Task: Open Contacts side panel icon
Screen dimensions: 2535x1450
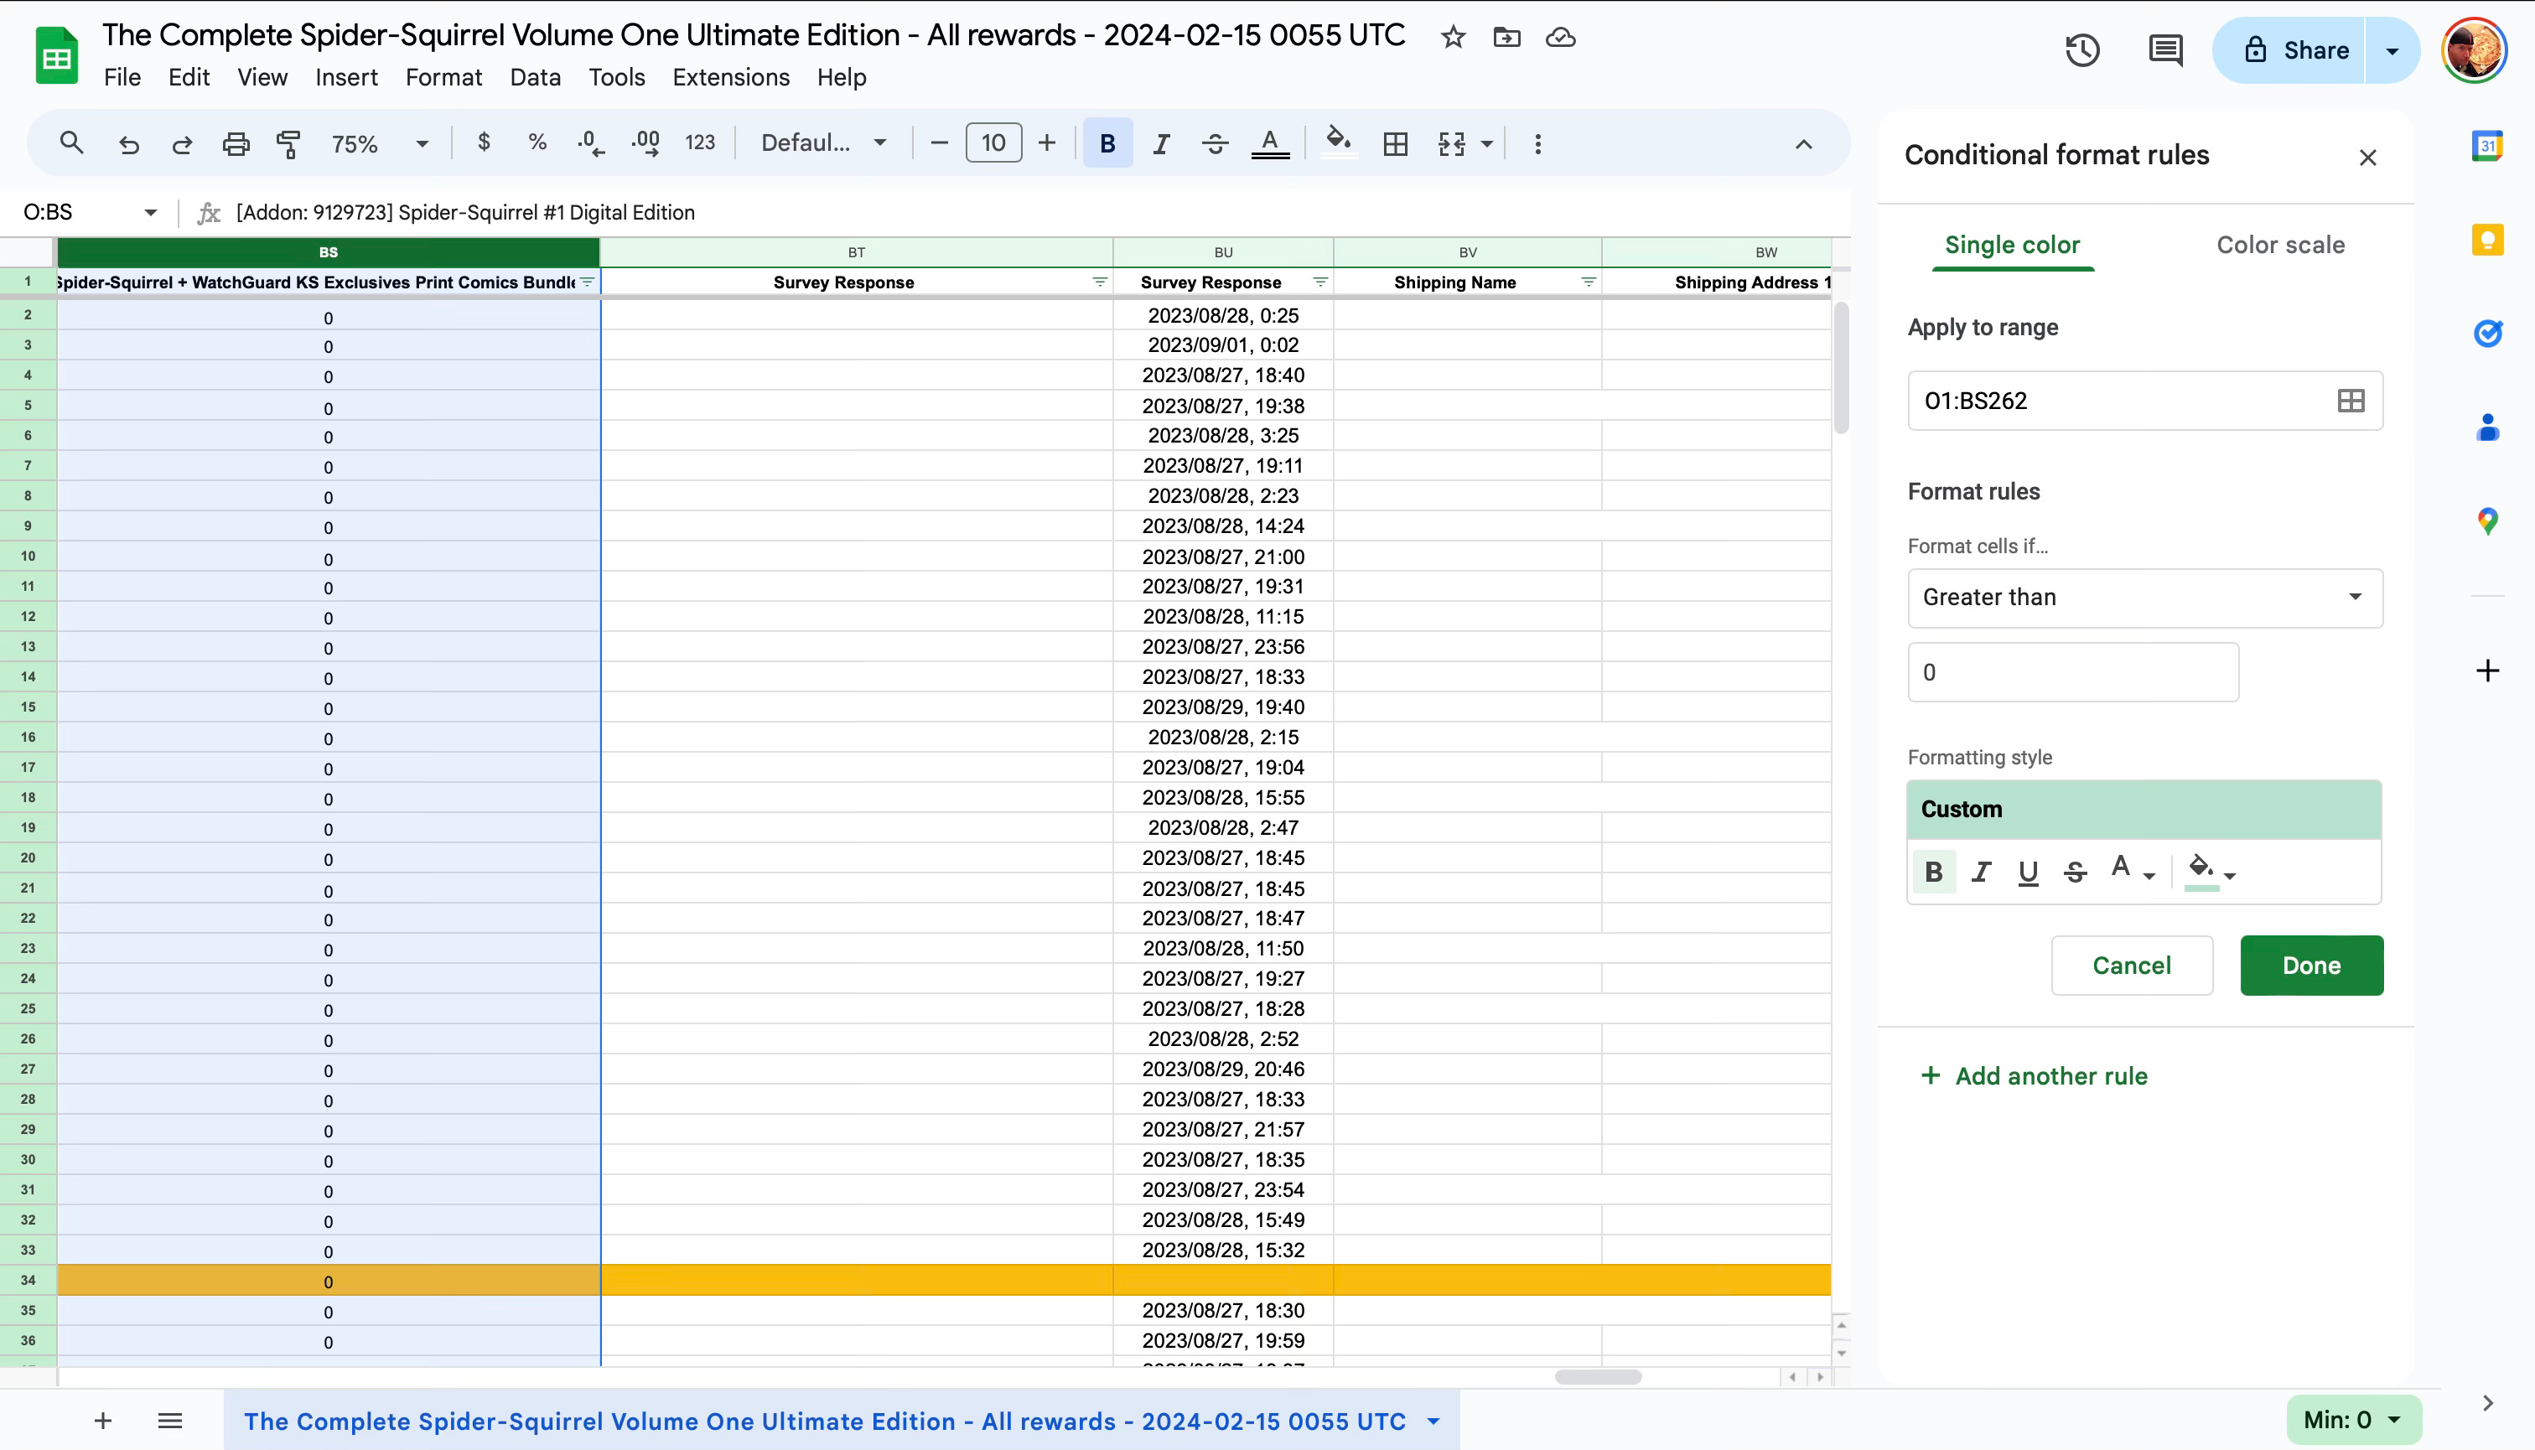Action: coord(2487,427)
